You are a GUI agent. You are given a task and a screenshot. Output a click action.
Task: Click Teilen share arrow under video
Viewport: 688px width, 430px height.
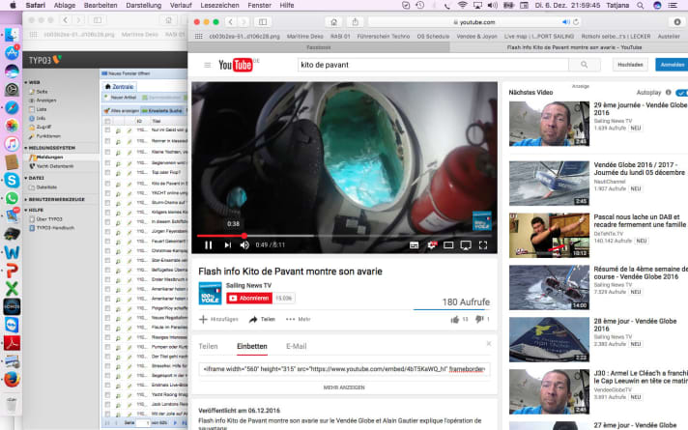(x=262, y=320)
